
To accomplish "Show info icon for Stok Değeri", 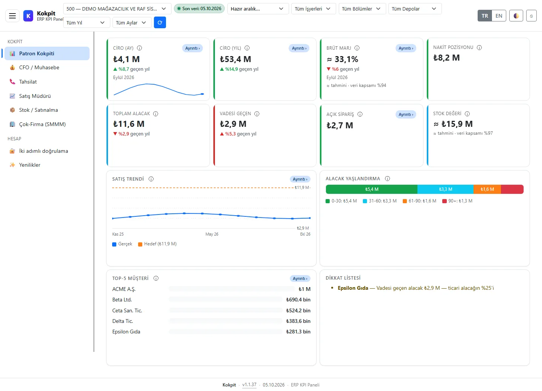I will click(x=467, y=114).
